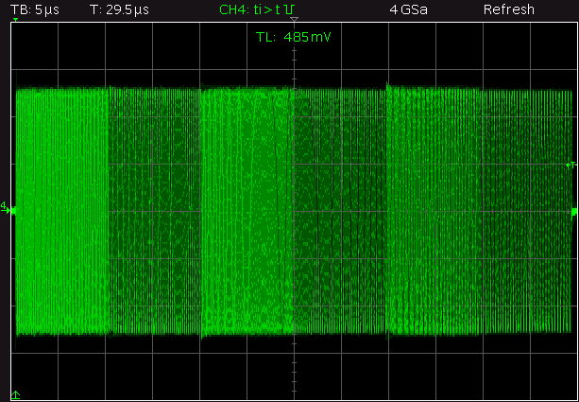Open the T: 29.5µs trigger time setting

point(113,9)
